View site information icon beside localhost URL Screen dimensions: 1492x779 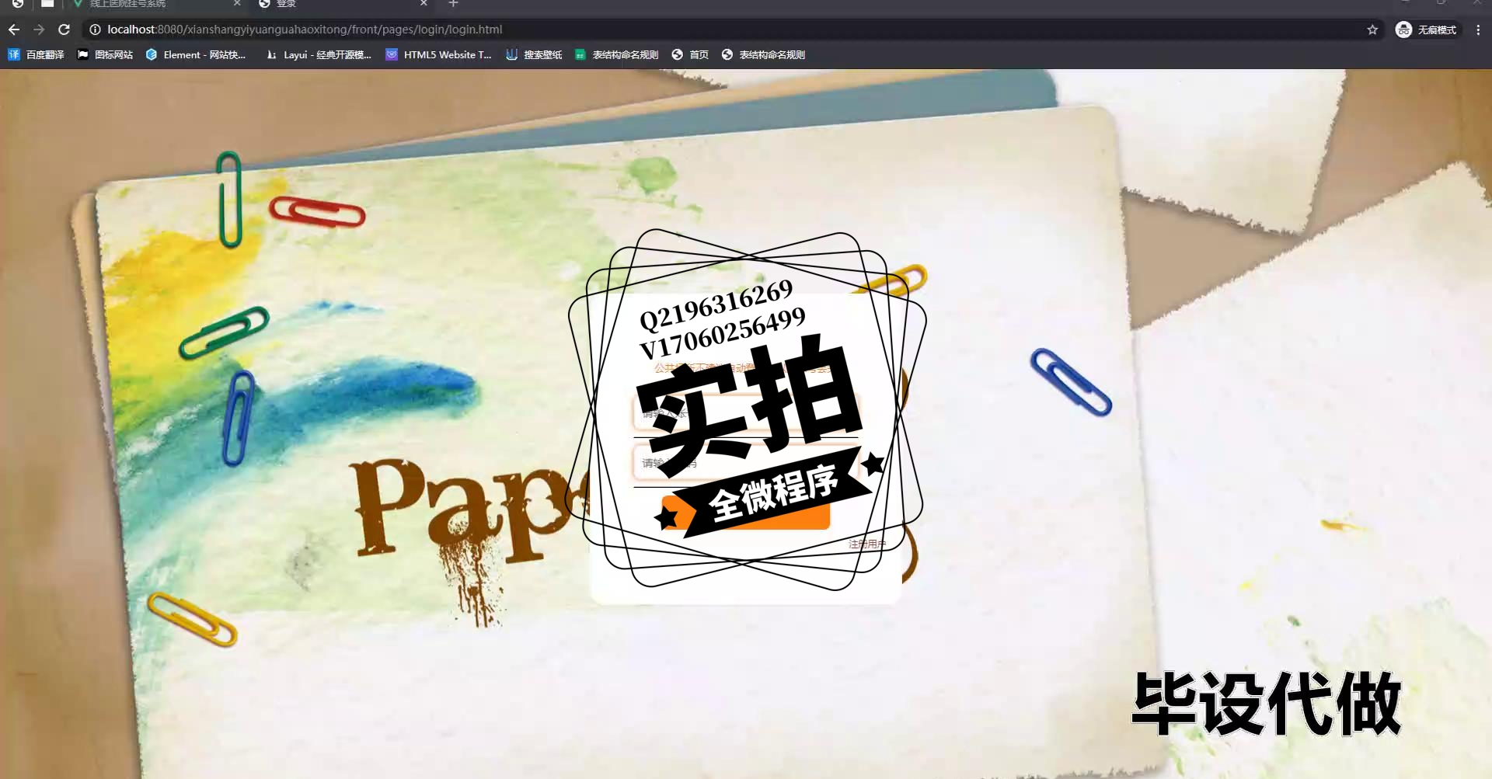click(95, 30)
